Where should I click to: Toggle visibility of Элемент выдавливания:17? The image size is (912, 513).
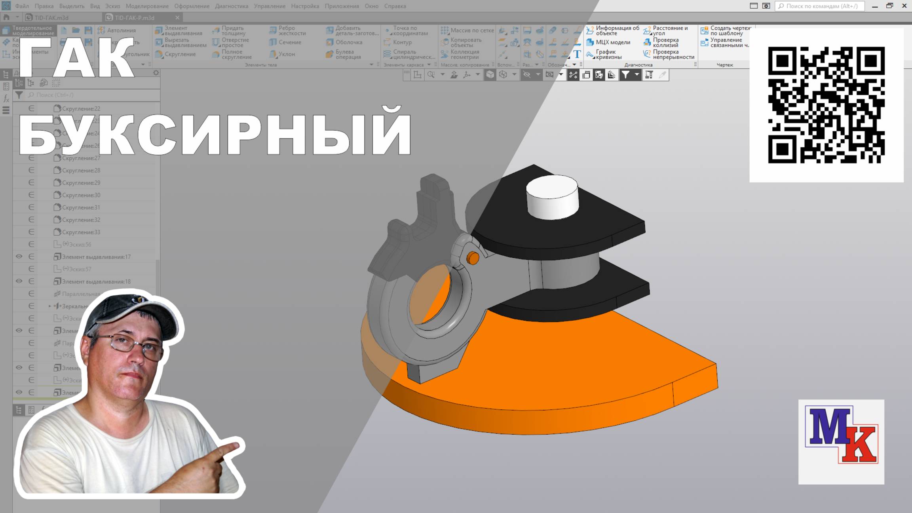19,256
